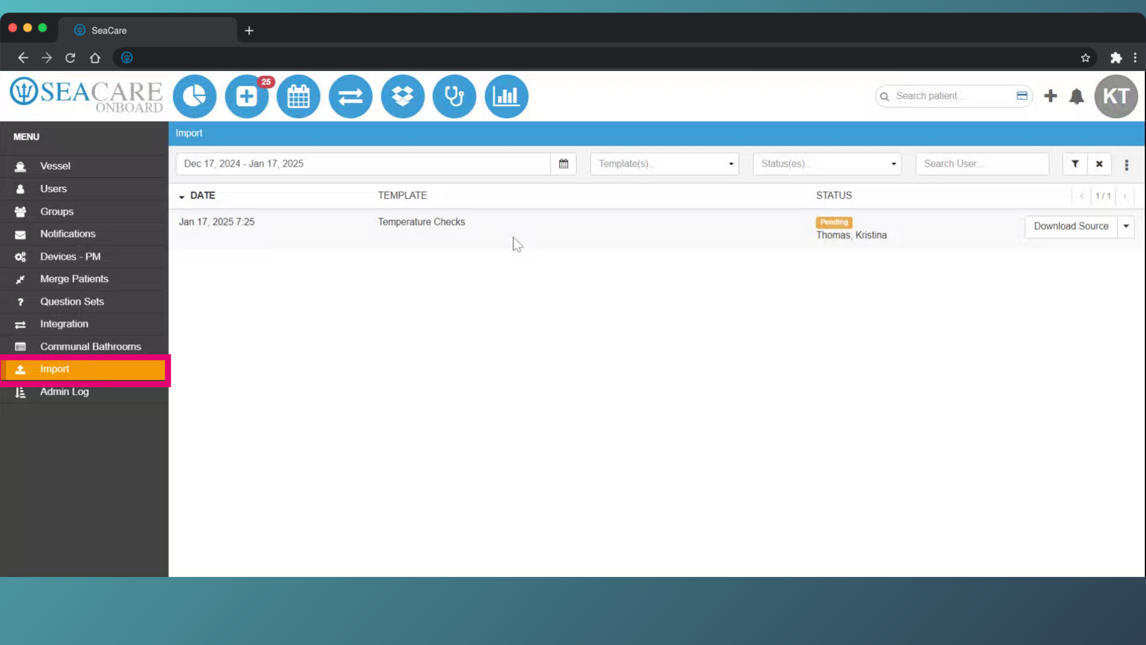Expand Download Source dropdown arrow
This screenshot has width=1146, height=645.
[x=1126, y=226]
